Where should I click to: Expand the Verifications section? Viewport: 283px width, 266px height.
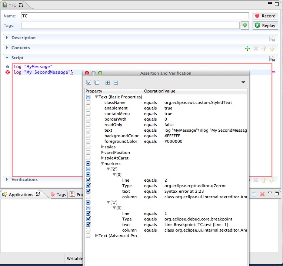7,179
